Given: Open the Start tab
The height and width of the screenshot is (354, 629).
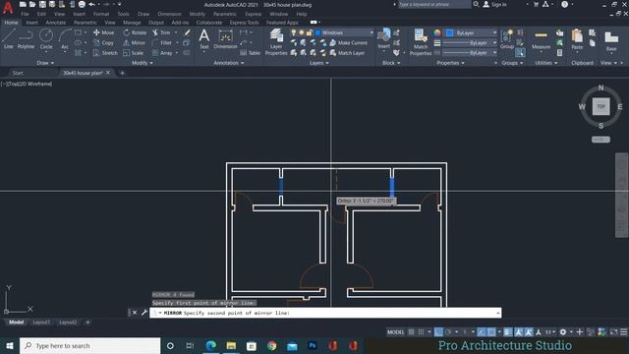Looking at the screenshot, I should (18, 73).
